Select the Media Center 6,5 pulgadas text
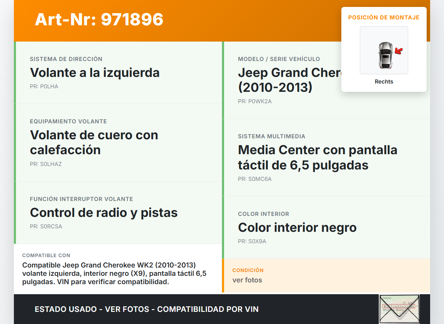The height and width of the screenshot is (324, 444). click(x=318, y=158)
